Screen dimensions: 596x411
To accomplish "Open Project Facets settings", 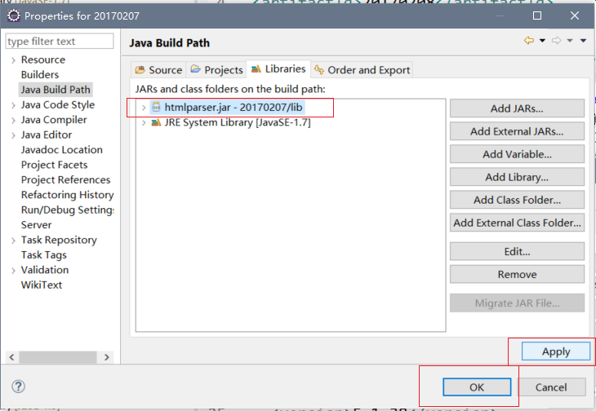I will coord(55,165).
